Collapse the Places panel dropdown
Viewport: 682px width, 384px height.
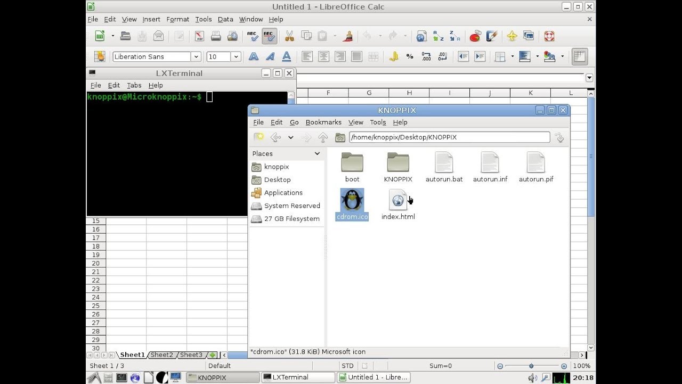[317, 154]
